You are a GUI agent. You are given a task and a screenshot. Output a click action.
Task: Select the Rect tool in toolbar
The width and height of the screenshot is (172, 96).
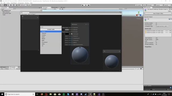click(14, 5)
